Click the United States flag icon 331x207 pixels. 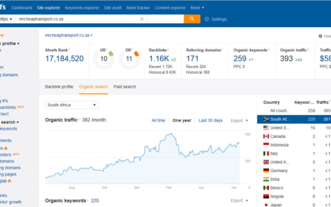[x=266, y=128]
